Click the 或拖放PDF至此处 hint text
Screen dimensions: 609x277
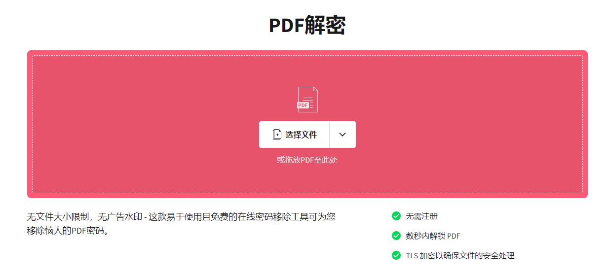pyautogui.click(x=307, y=160)
